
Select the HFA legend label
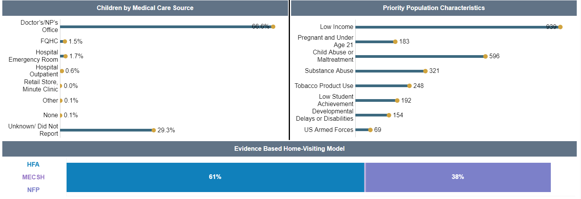pyautogui.click(x=33, y=164)
